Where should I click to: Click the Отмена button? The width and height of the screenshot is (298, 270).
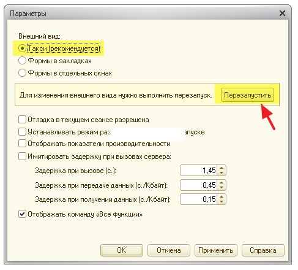[169, 250]
